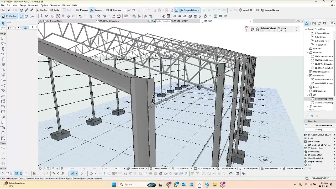Image resolution: width=336 pixels, height=189 pixels.
Task: Open the 3D Cutaway dropdown arrow
Action: click(124, 10)
